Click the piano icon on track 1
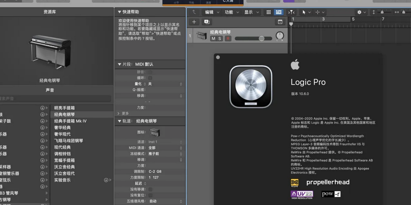Image resolution: width=411 pixels, height=205 pixels. [x=201, y=36]
